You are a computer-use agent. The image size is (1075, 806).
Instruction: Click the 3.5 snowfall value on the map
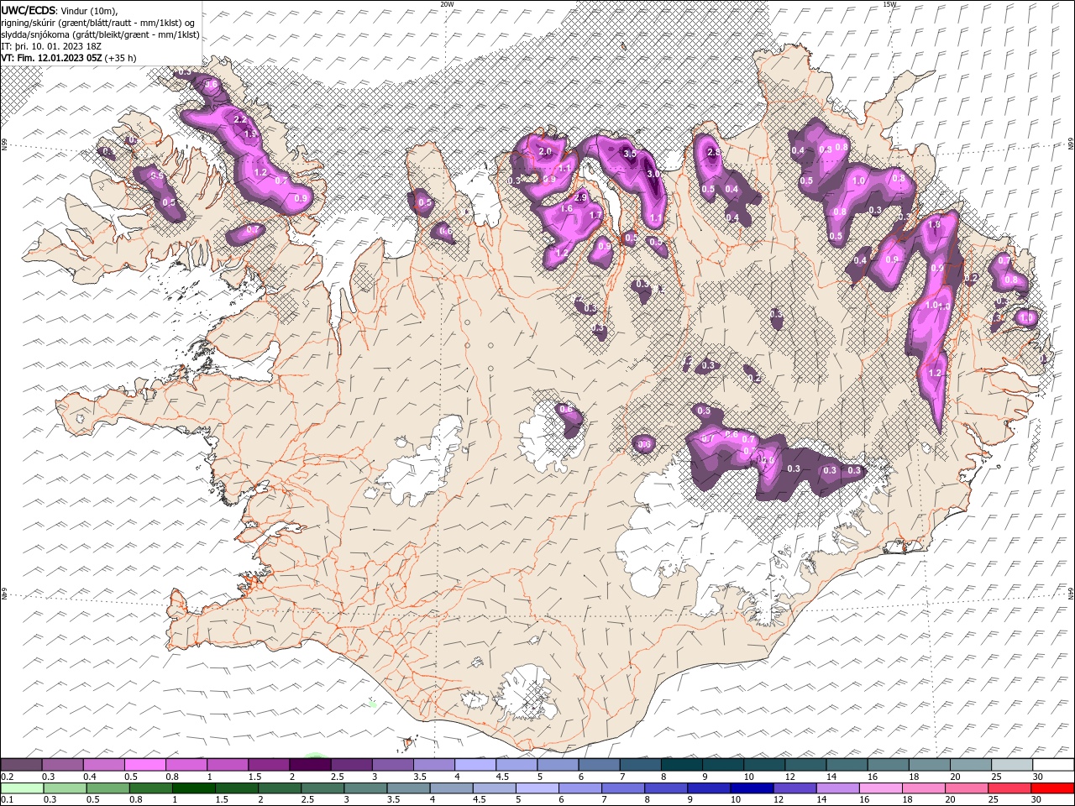630,154
